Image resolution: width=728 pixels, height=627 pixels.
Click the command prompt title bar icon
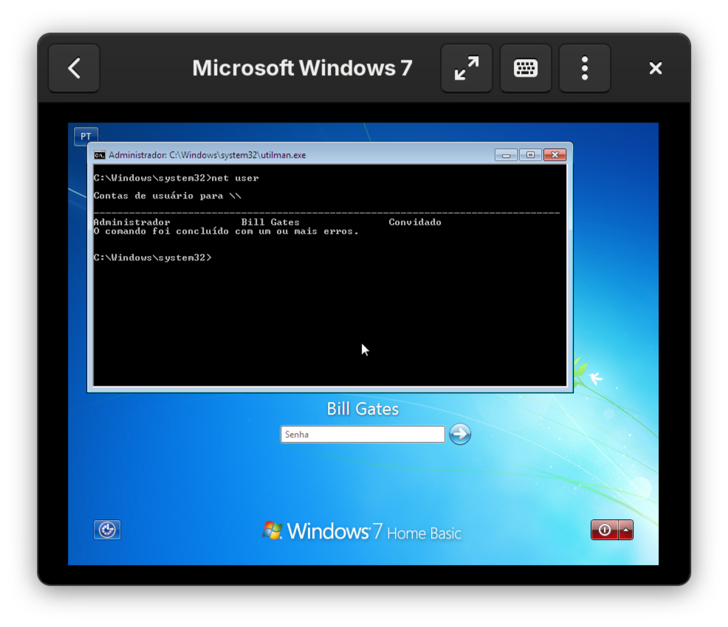pyautogui.click(x=100, y=155)
